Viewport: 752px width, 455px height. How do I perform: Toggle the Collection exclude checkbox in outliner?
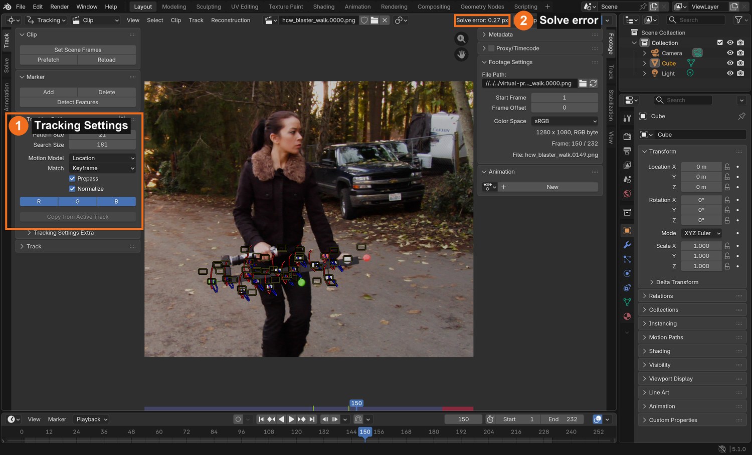720,43
